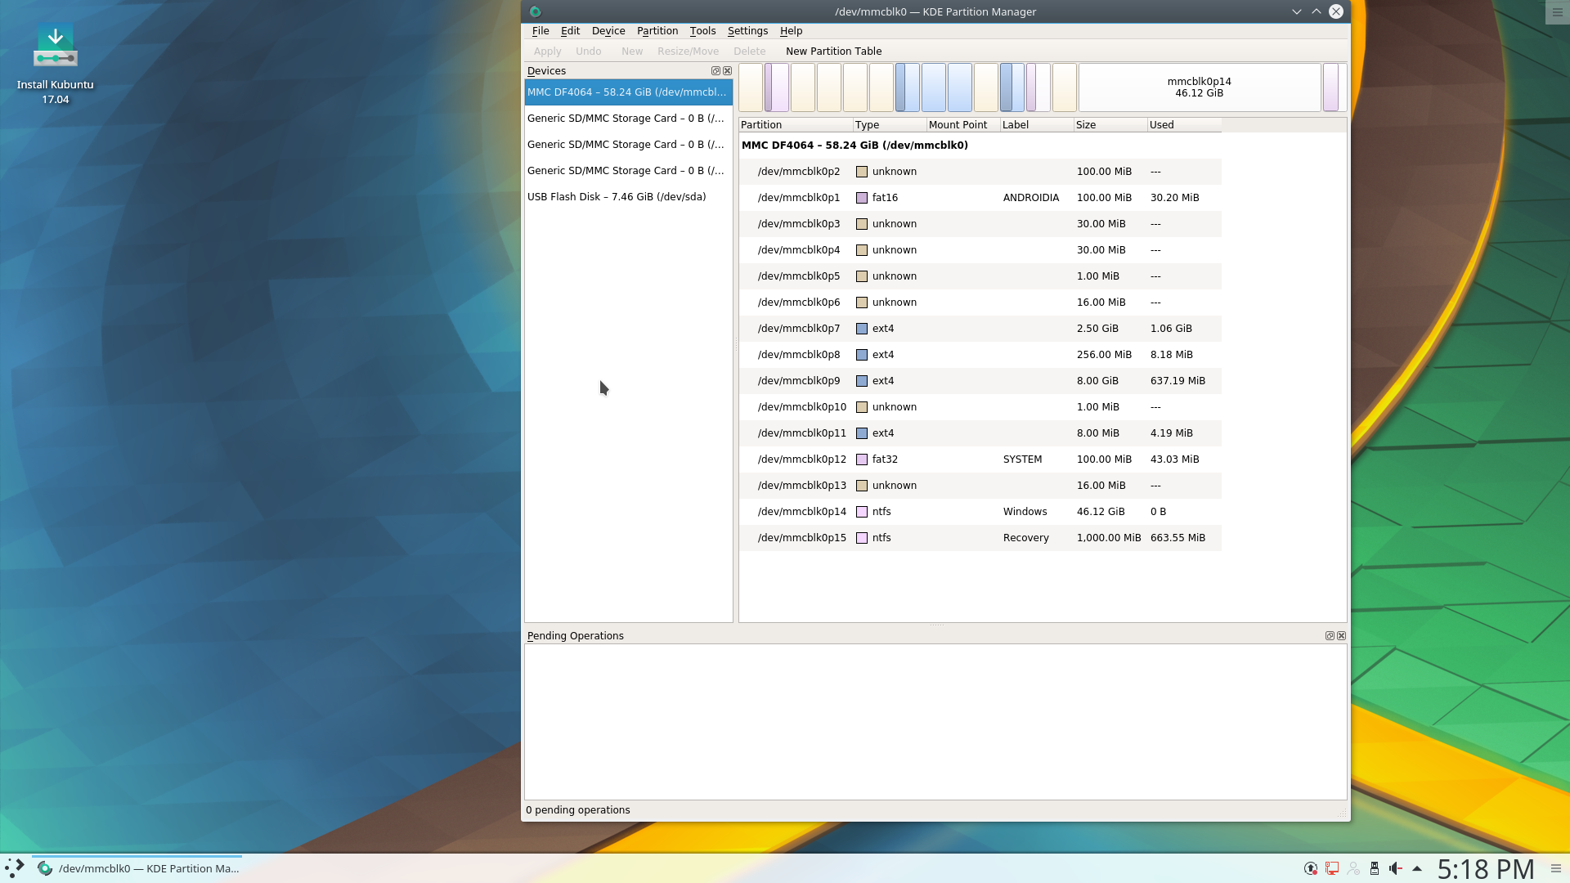
Task: Open the desktop toolbox menu icon
Action: (1557, 12)
